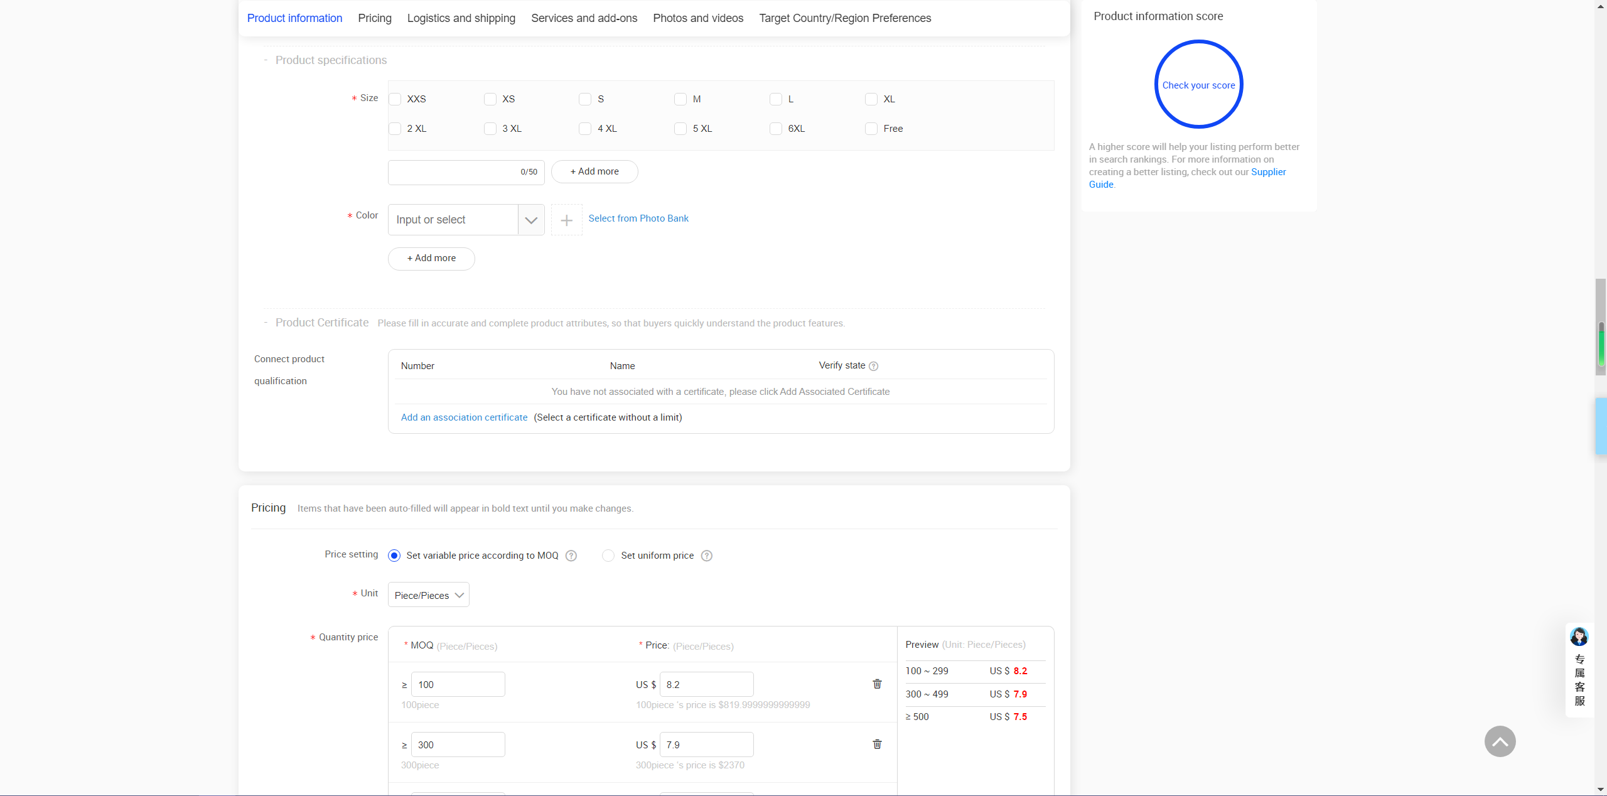Open the Verify state help tooltip icon
The height and width of the screenshot is (796, 1607).
pyautogui.click(x=873, y=366)
